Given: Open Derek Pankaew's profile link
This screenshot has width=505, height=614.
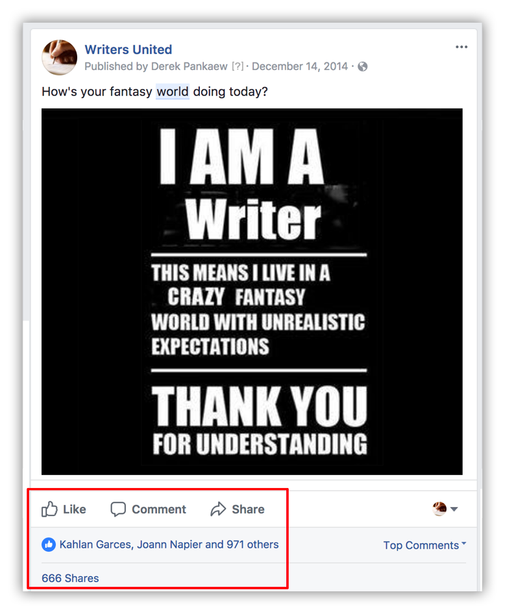Looking at the screenshot, I should [188, 67].
